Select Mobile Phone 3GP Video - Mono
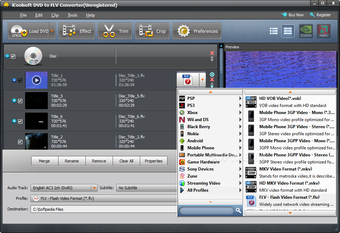 click(x=290, y=116)
